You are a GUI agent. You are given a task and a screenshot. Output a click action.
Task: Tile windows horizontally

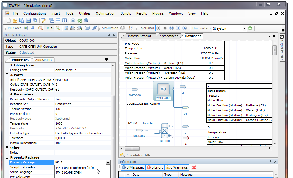pyautogui.click(x=58, y=20)
